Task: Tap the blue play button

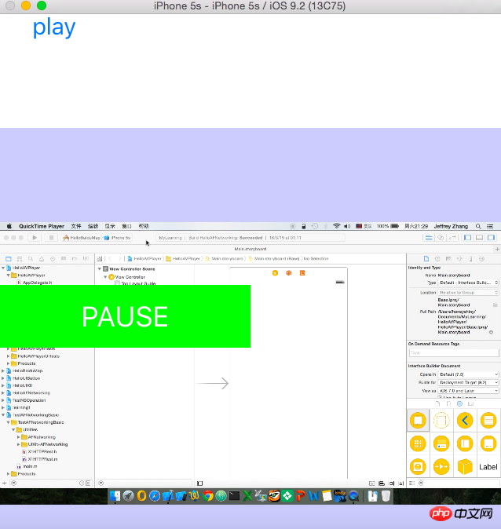Action: coord(54,27)
